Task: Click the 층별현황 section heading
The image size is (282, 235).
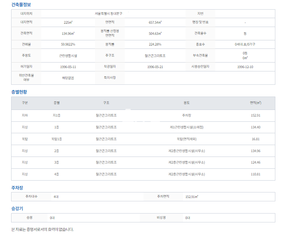Action: [19, 92]
